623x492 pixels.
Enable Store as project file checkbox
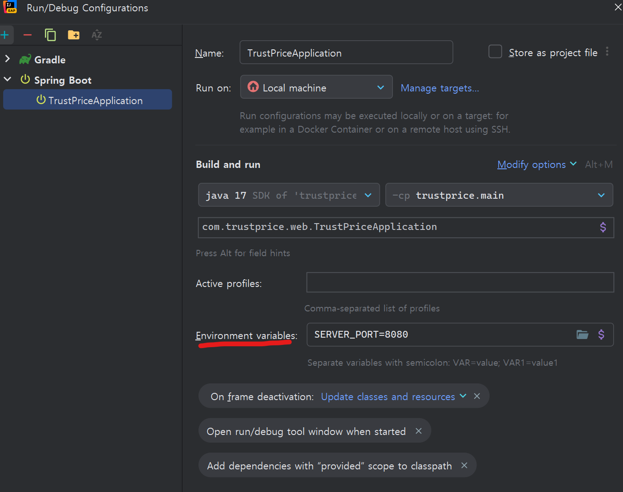[x=496, y=52]
